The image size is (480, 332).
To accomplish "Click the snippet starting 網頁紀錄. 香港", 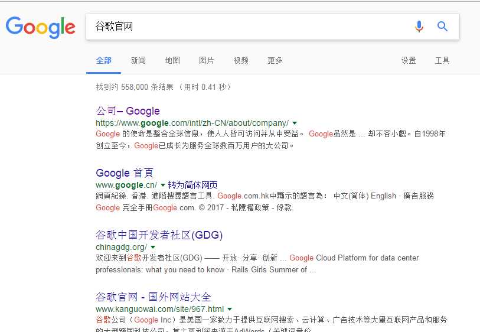I will (x=265, y=201).
